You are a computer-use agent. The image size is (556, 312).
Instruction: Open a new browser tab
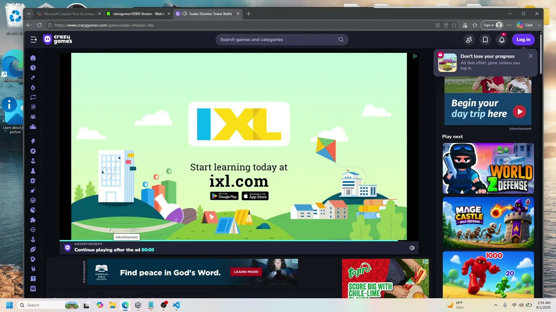click(248, 13)
